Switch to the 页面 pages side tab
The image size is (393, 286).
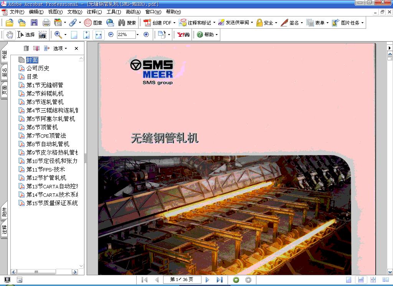coord(4,91)
